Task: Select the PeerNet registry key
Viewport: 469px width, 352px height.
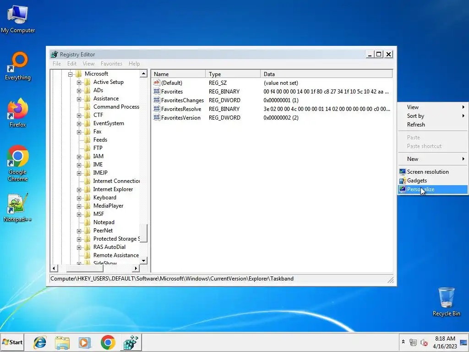Action: click(x=103, y=231)
